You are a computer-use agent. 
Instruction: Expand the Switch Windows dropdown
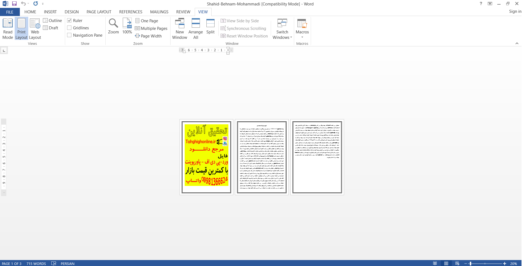point(291,37)
